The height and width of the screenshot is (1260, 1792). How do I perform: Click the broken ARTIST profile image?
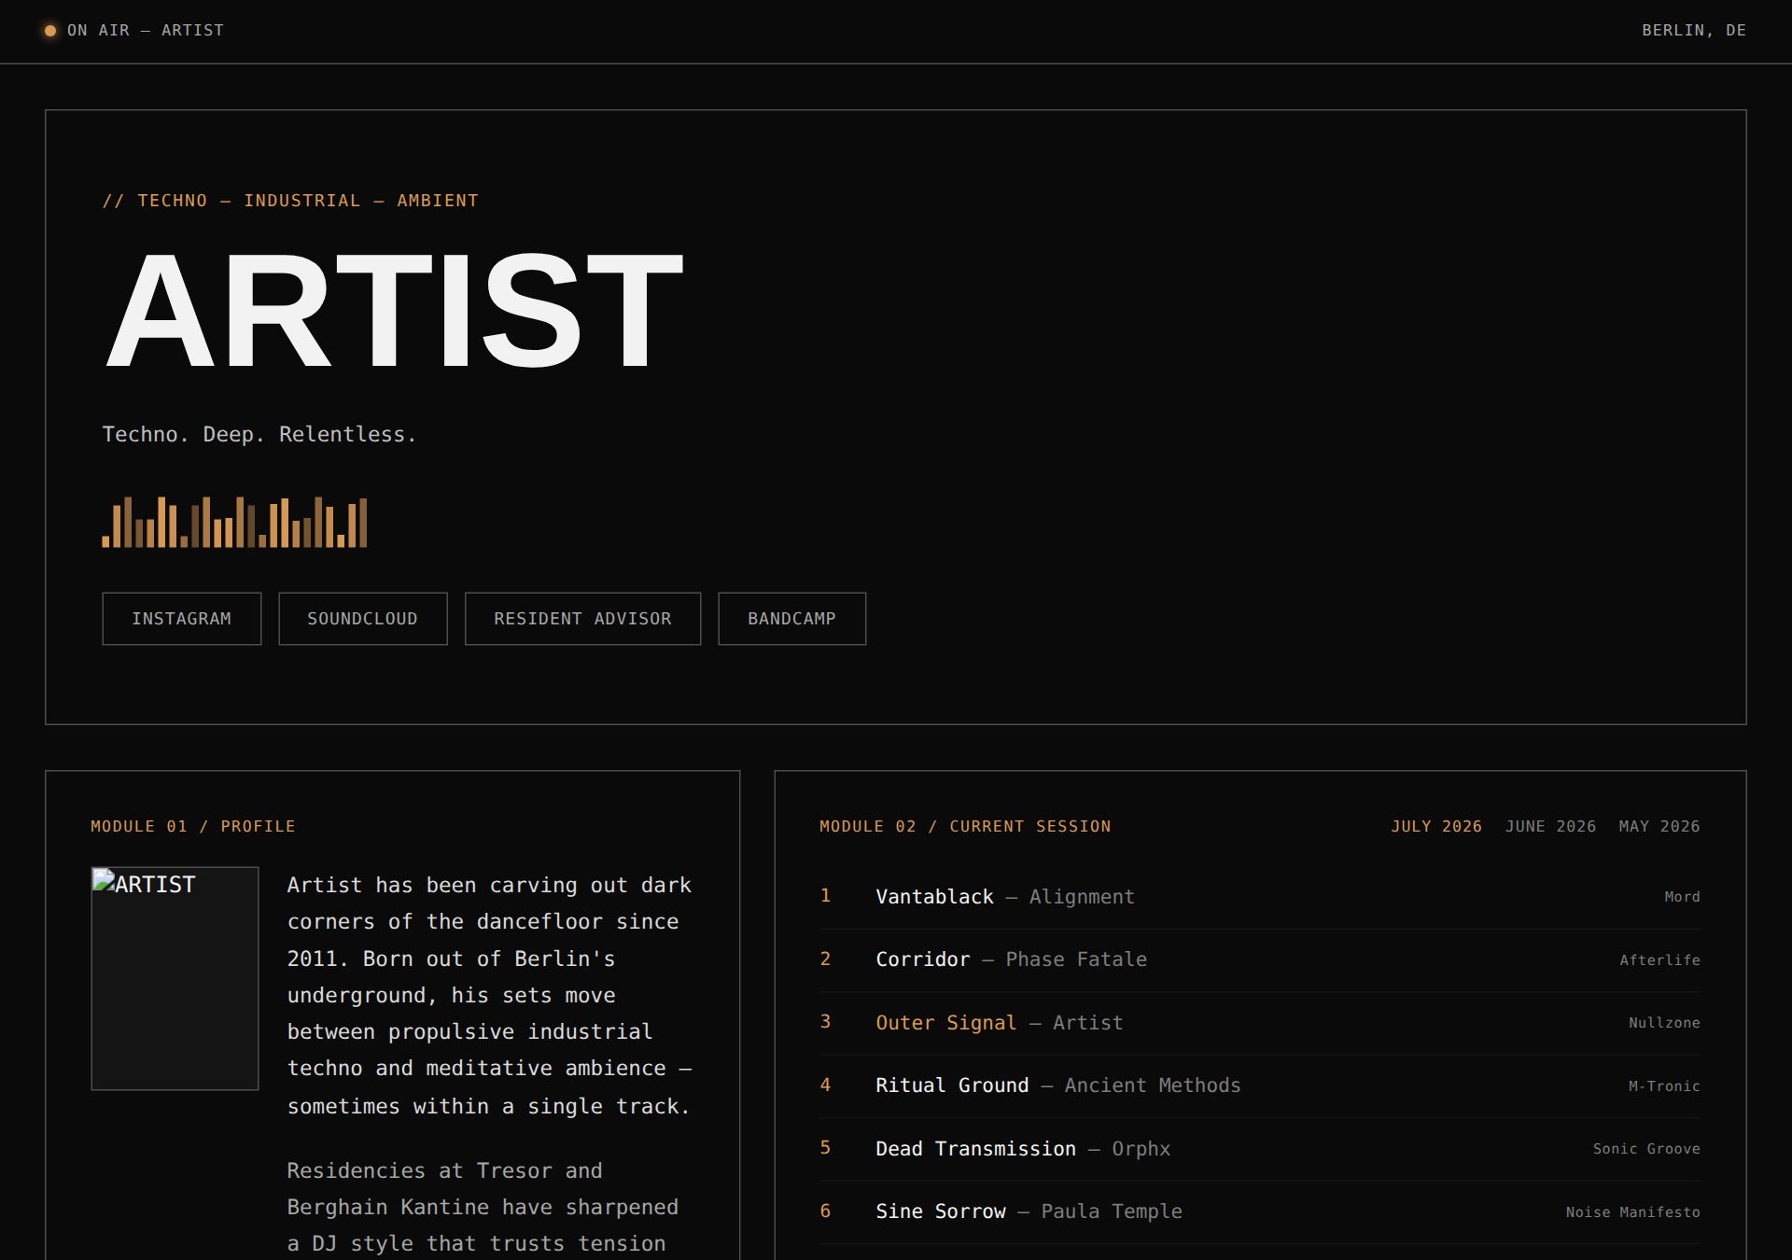pyautogui.click(x=175, y=978)
